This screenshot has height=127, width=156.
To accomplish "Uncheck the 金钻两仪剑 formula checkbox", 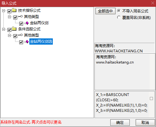I will pyautogui.click(x=21, y=24).
